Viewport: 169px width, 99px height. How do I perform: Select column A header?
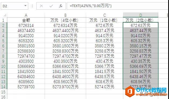pos(26,15)
